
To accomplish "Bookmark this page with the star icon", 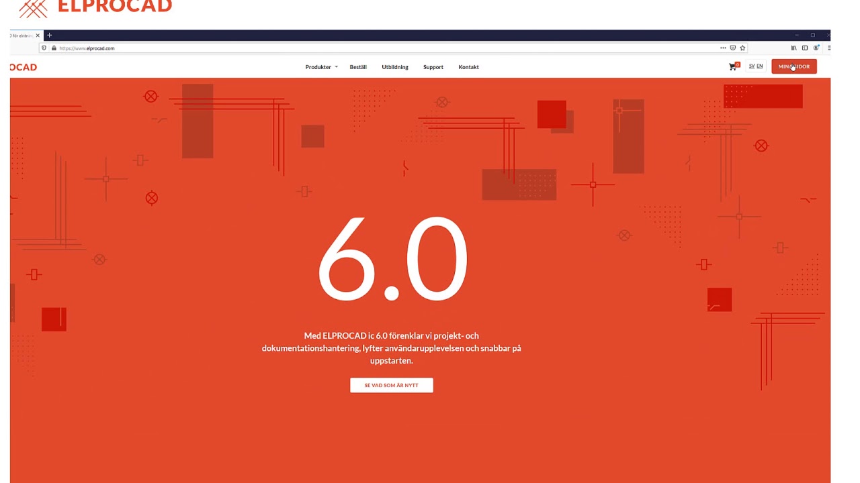I will (742, 48).
